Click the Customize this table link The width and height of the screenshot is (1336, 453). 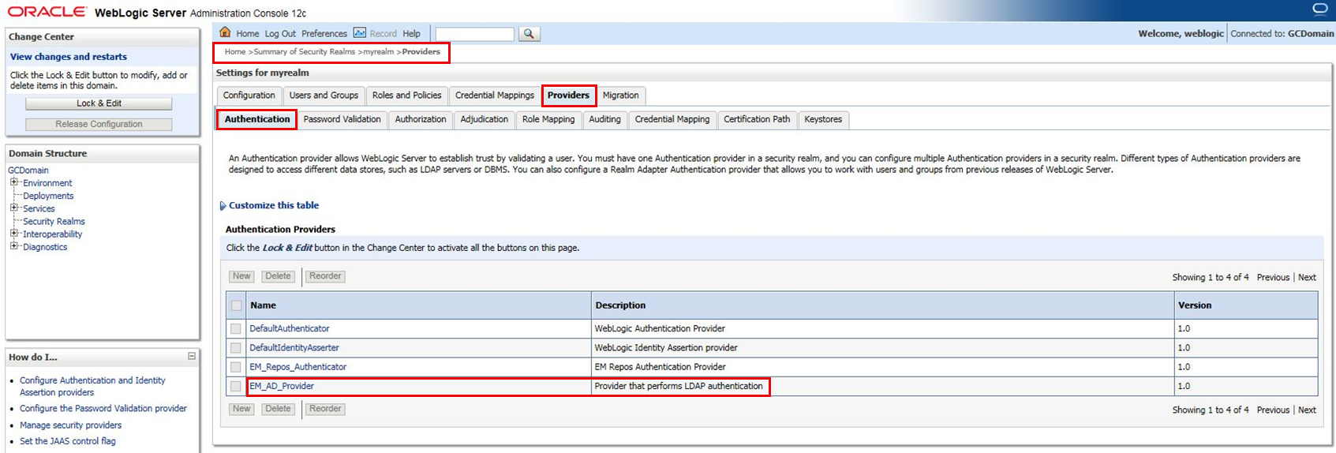click(x=274, y=205)
